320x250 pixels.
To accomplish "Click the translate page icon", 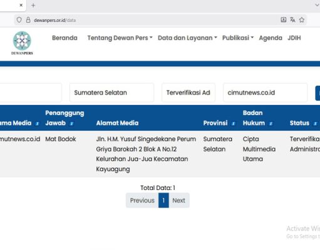I will coord(292,20).
